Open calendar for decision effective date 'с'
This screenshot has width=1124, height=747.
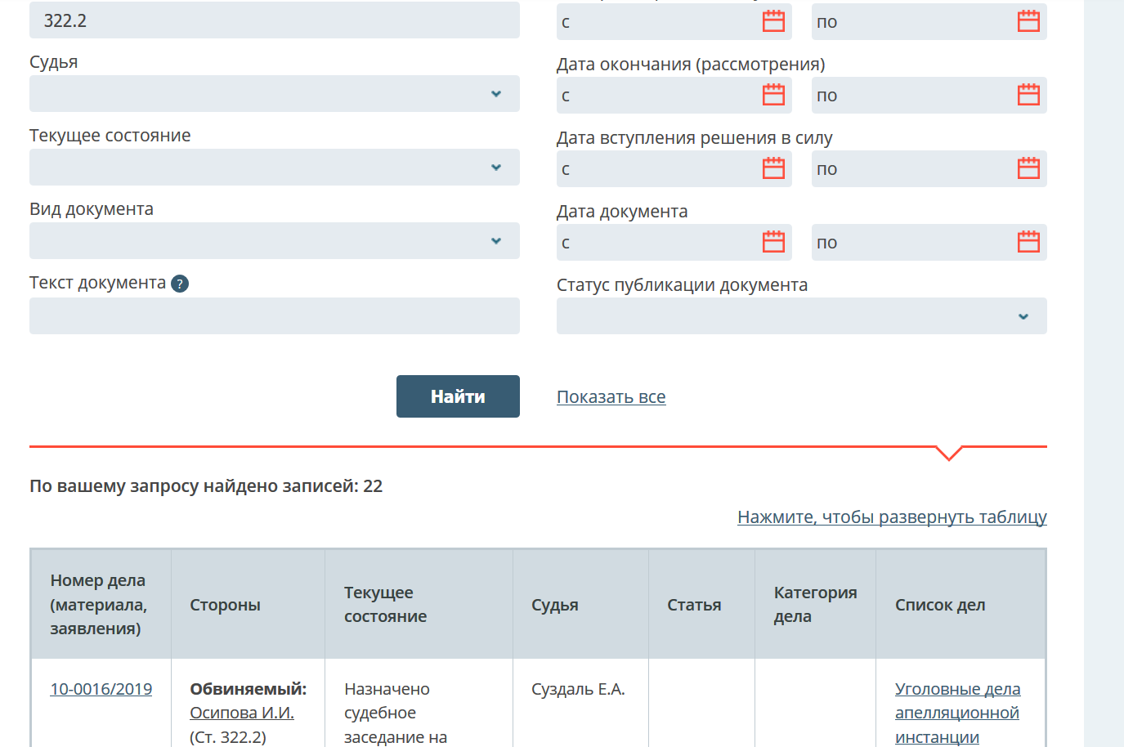[772, 169]
